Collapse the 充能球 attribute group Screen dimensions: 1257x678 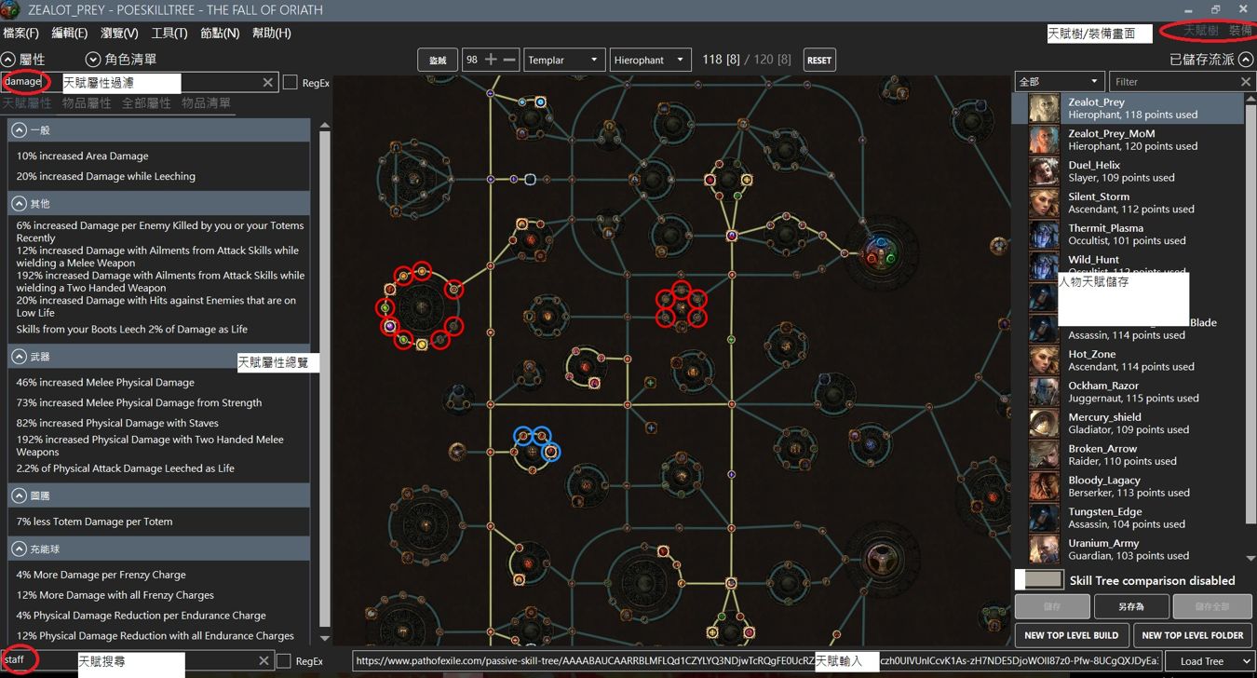click(19, 549)
